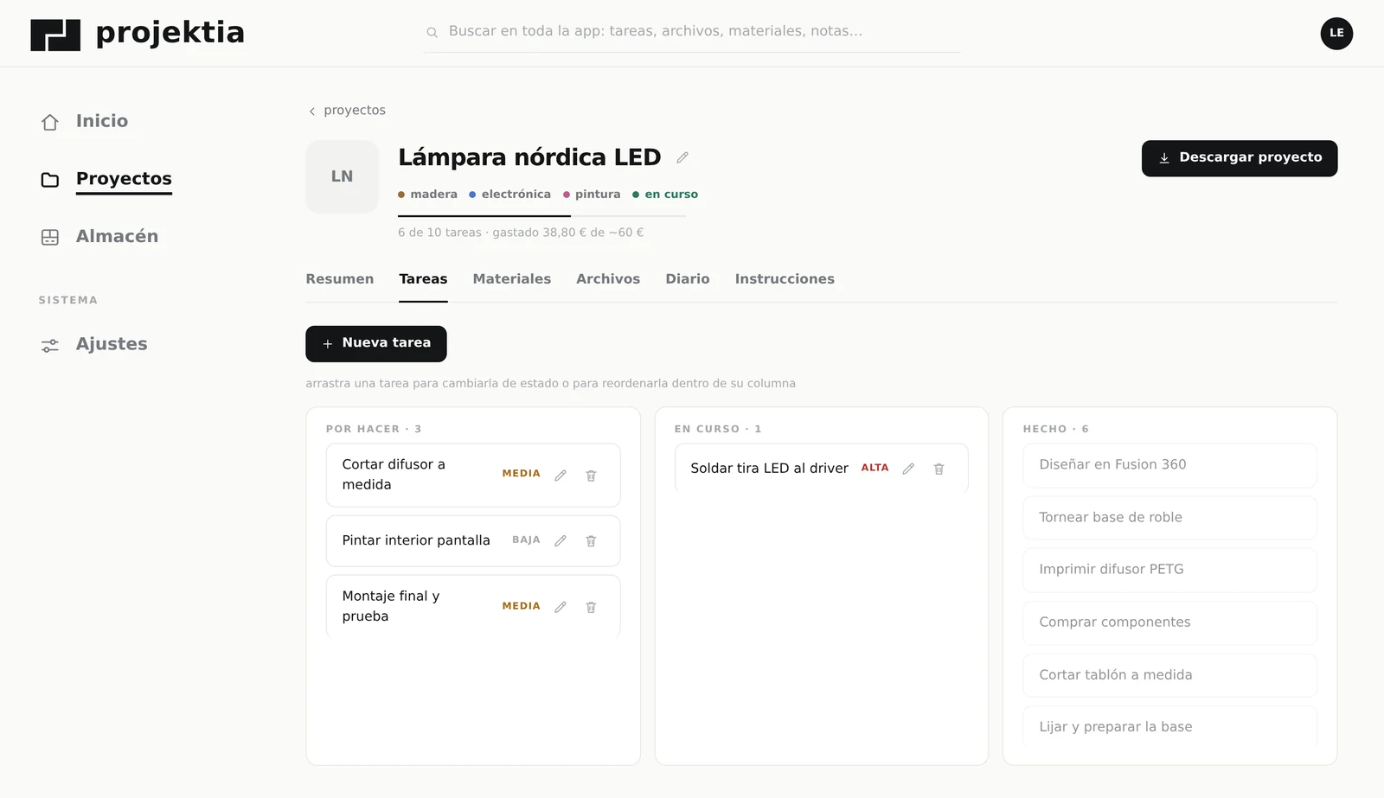The width and height of the screenshot is (1384, 798).
Task: Open Ajustes in sidebar
Action: coord(112,344)
